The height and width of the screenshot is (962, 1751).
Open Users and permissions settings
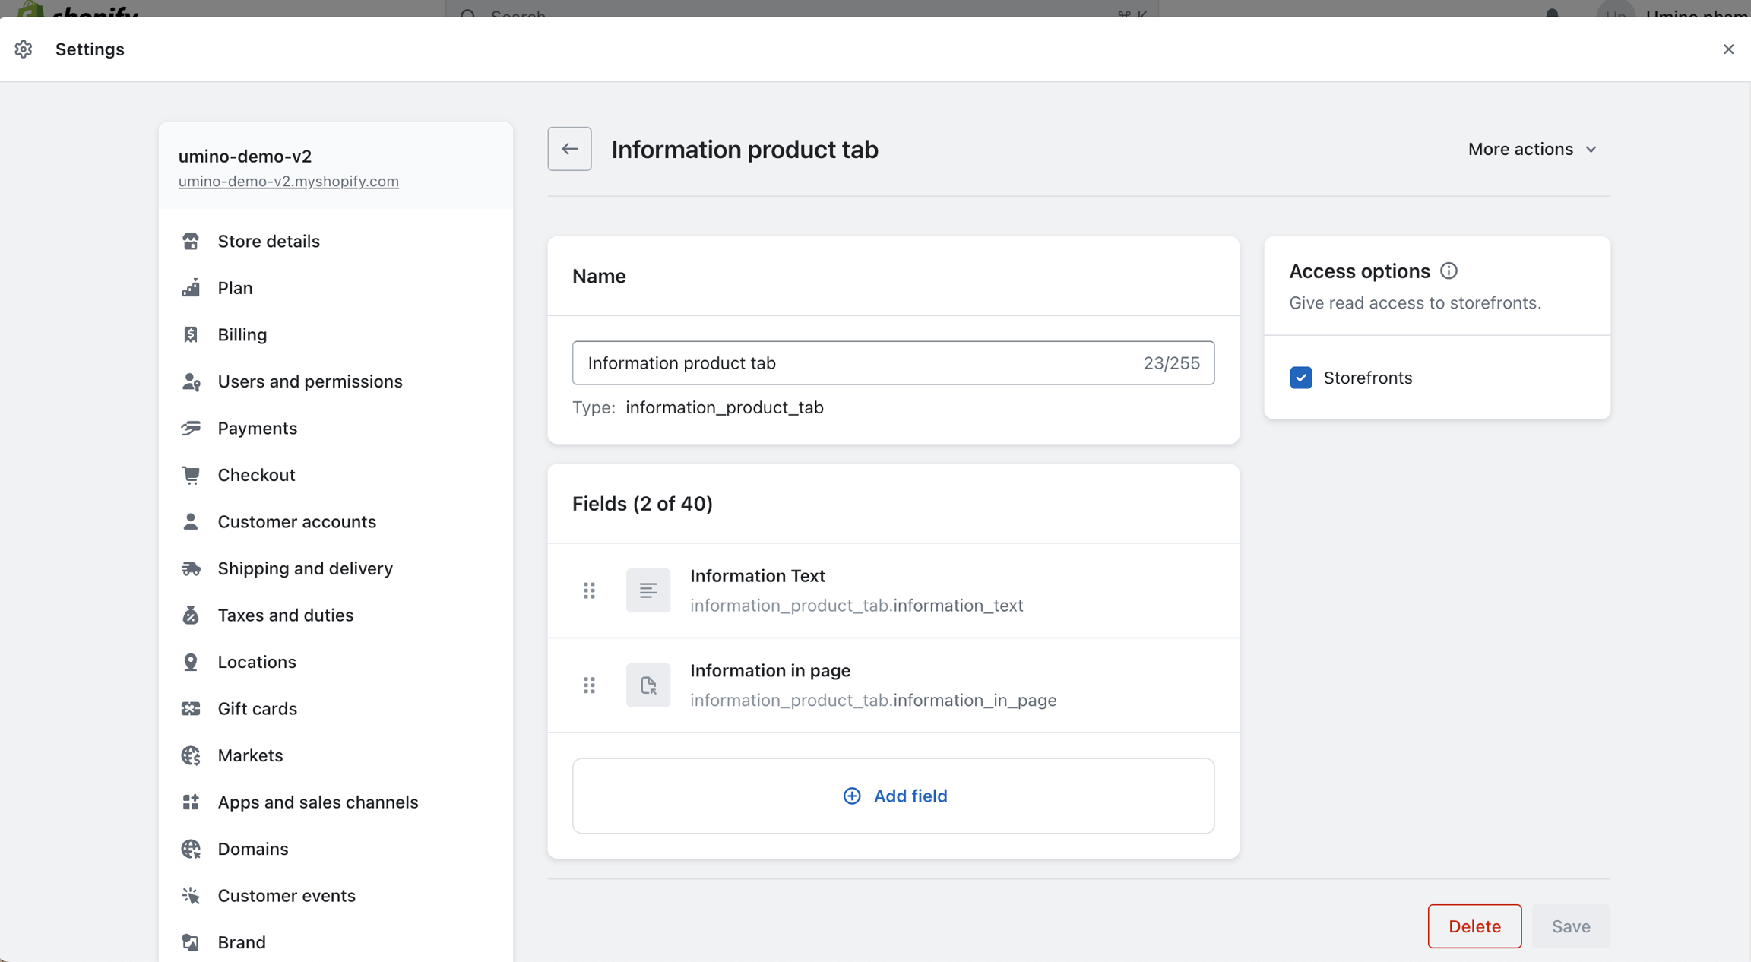309,381
